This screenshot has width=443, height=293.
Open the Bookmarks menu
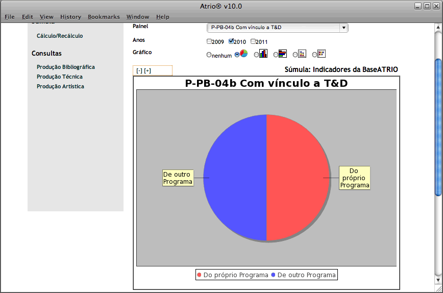pyautogui.click(x=104, y=17)
